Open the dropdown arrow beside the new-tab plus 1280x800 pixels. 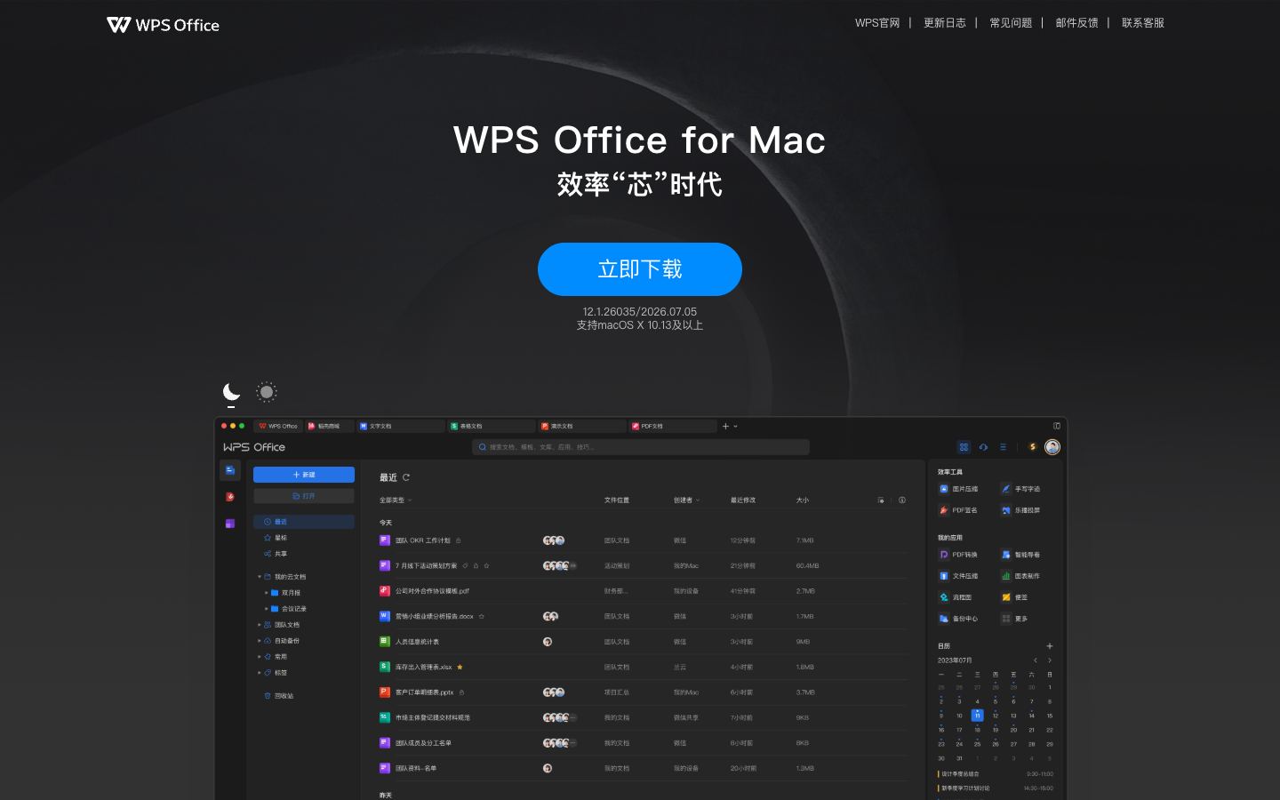[x=735, y=427]
